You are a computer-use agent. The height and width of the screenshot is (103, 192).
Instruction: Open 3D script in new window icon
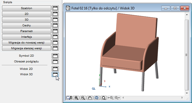tap(55, 19)
